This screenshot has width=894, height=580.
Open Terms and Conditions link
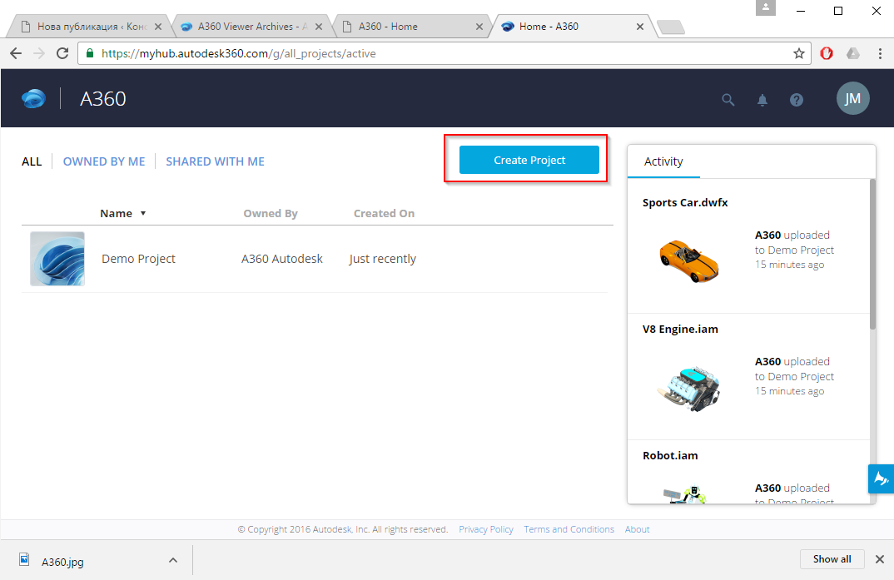tap(569, 529)
